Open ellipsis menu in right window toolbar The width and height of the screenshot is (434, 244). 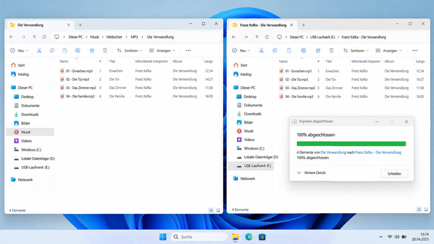point(415,50)
